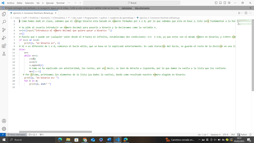Open the Run and Debug view
The height and width of the screenshot is (143, 254).
pos(4,38)
